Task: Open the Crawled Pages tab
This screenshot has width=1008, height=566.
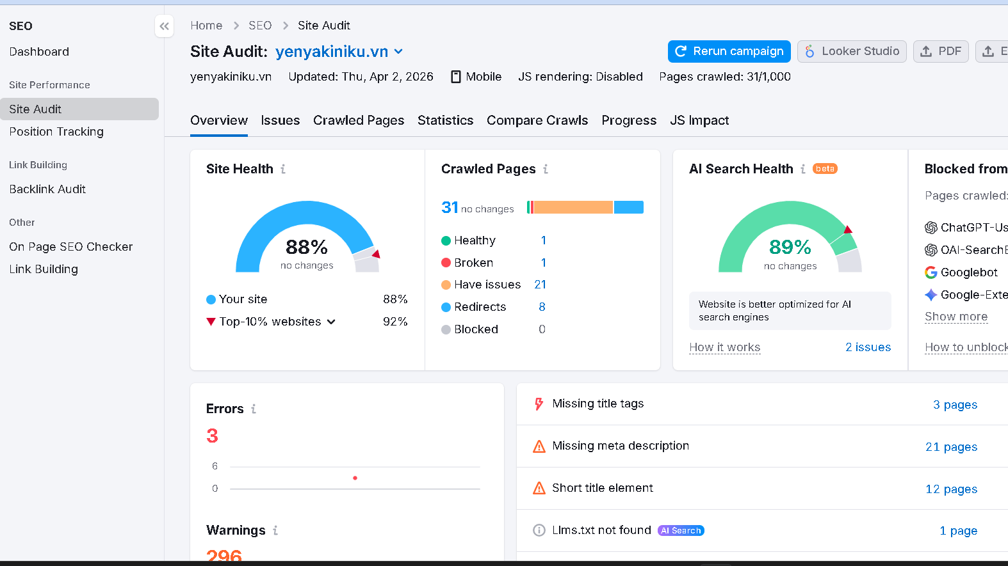Action: click(x=359, y=120)
